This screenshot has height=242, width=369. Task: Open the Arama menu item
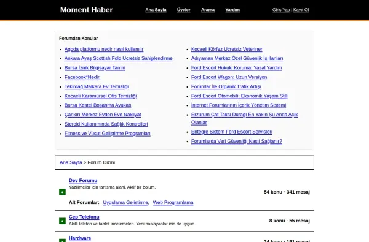click(x=208, y=10)
